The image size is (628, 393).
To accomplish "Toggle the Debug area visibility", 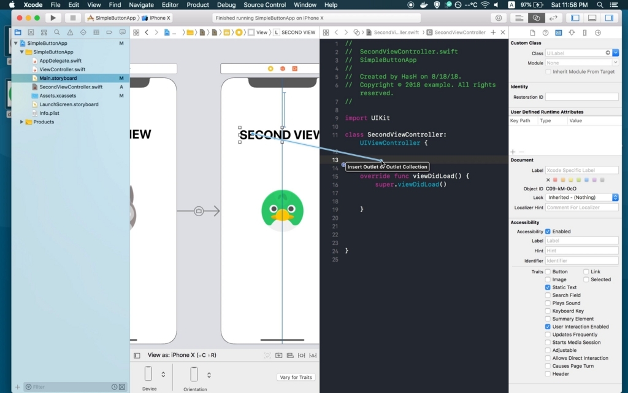I will [x=592, y=18].
